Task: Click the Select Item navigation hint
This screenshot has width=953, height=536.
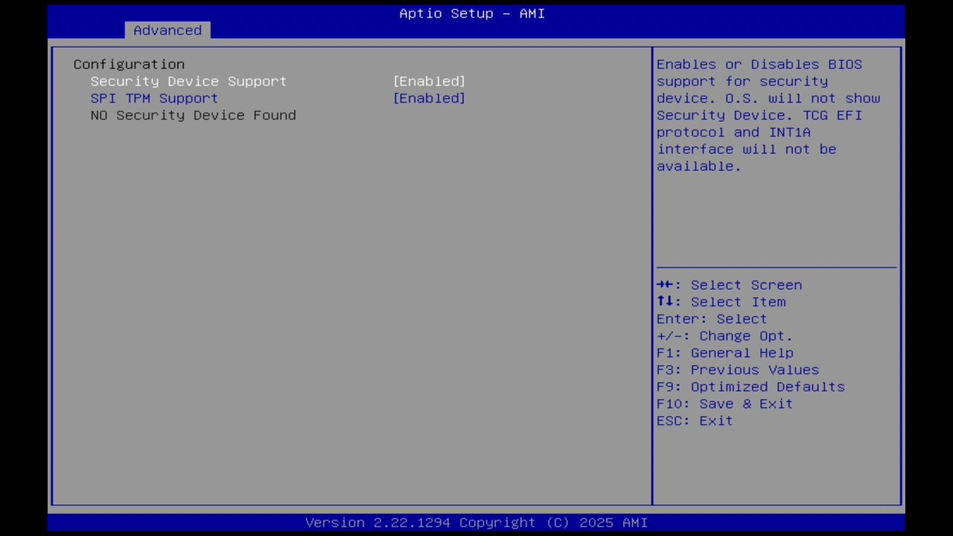Action: (721, 301)
